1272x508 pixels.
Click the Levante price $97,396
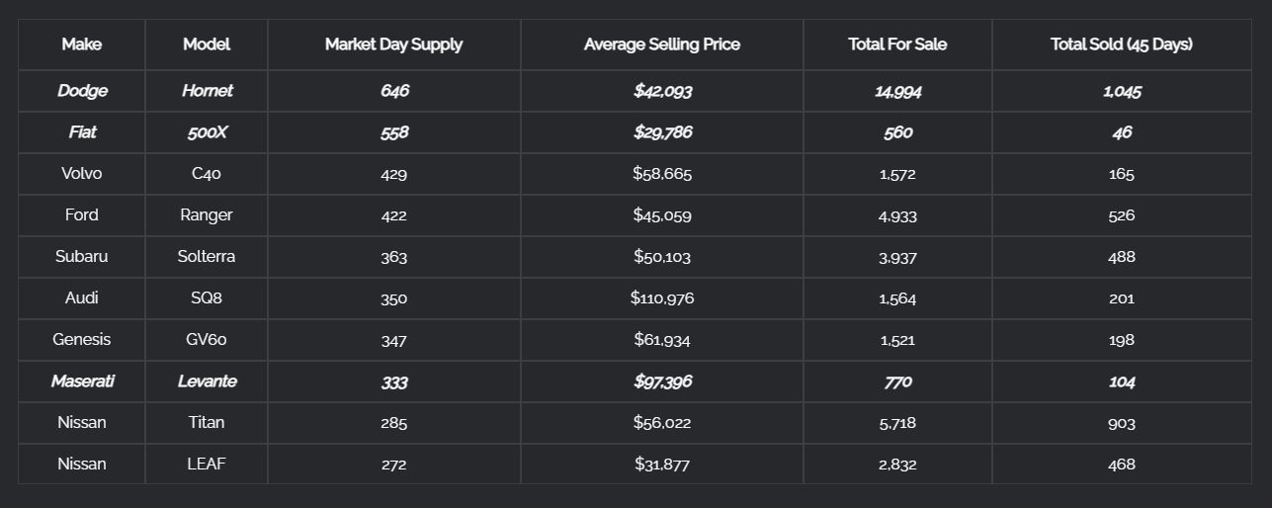(661, 381)
